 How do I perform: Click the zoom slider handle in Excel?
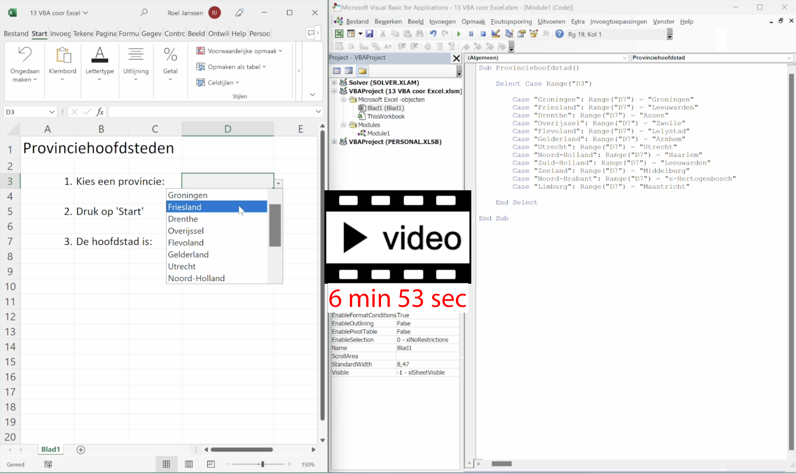tap(263, 464)
